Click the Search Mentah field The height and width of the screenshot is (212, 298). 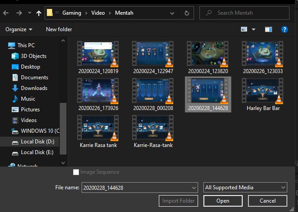[x=244, y=13]
